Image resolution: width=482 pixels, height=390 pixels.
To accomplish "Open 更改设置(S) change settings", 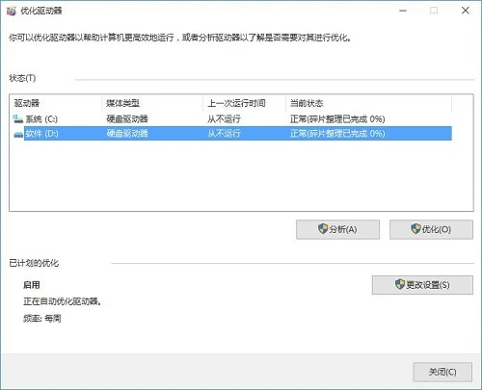I will tap(422, 285).
